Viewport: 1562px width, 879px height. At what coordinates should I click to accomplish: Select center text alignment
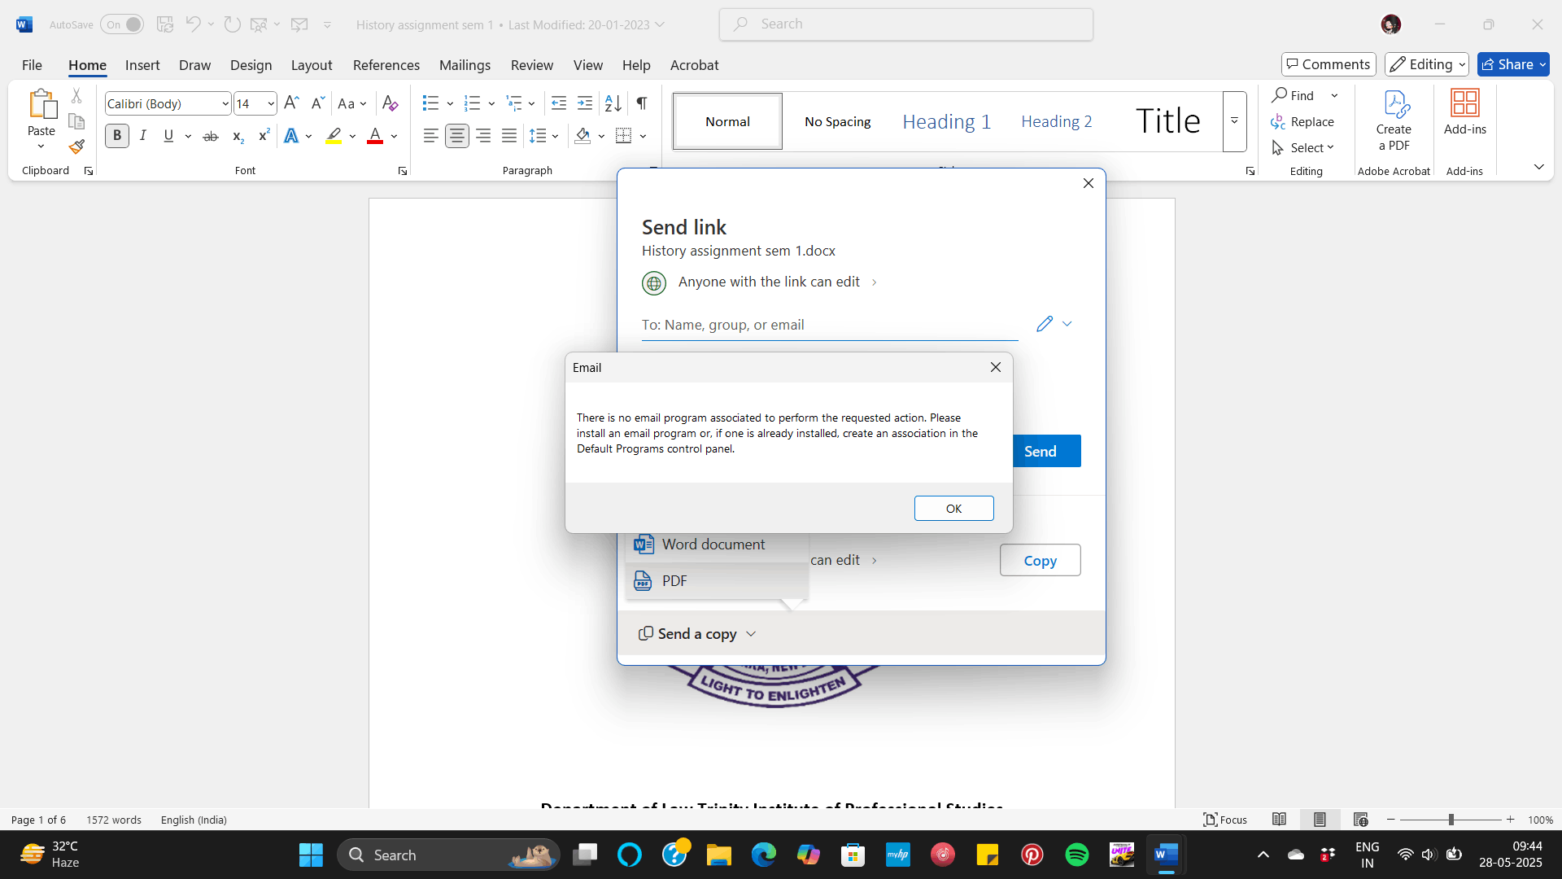[x=456, y=135]
